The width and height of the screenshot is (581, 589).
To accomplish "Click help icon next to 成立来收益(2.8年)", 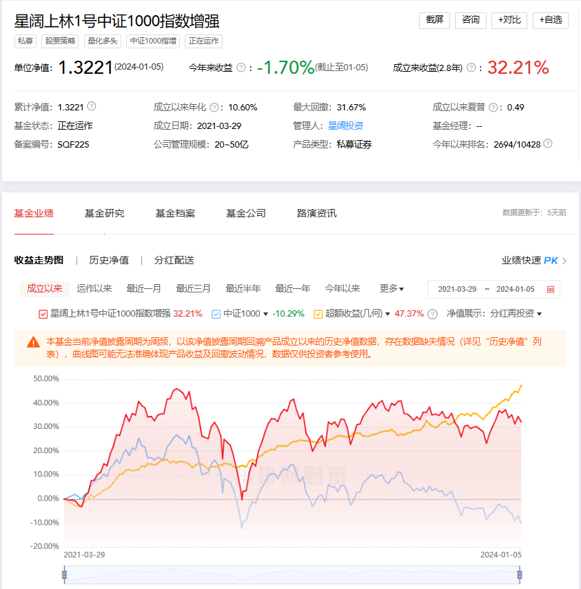I will 471,68.
